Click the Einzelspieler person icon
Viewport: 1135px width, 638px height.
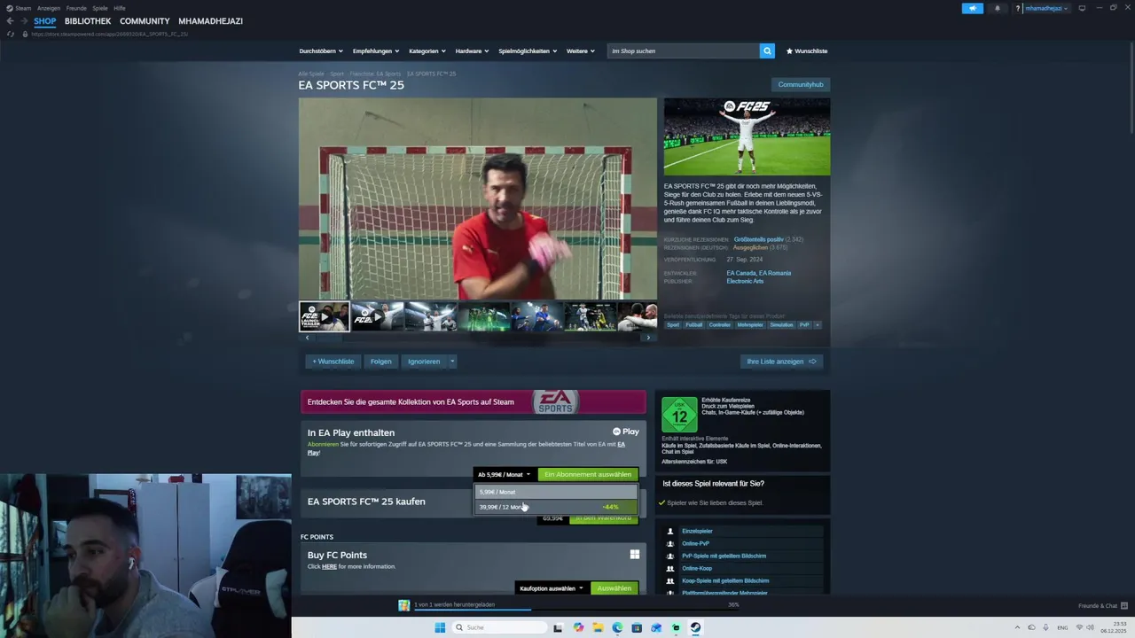[670, 531]
